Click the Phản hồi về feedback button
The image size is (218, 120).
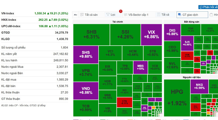[x=208, y=7]
